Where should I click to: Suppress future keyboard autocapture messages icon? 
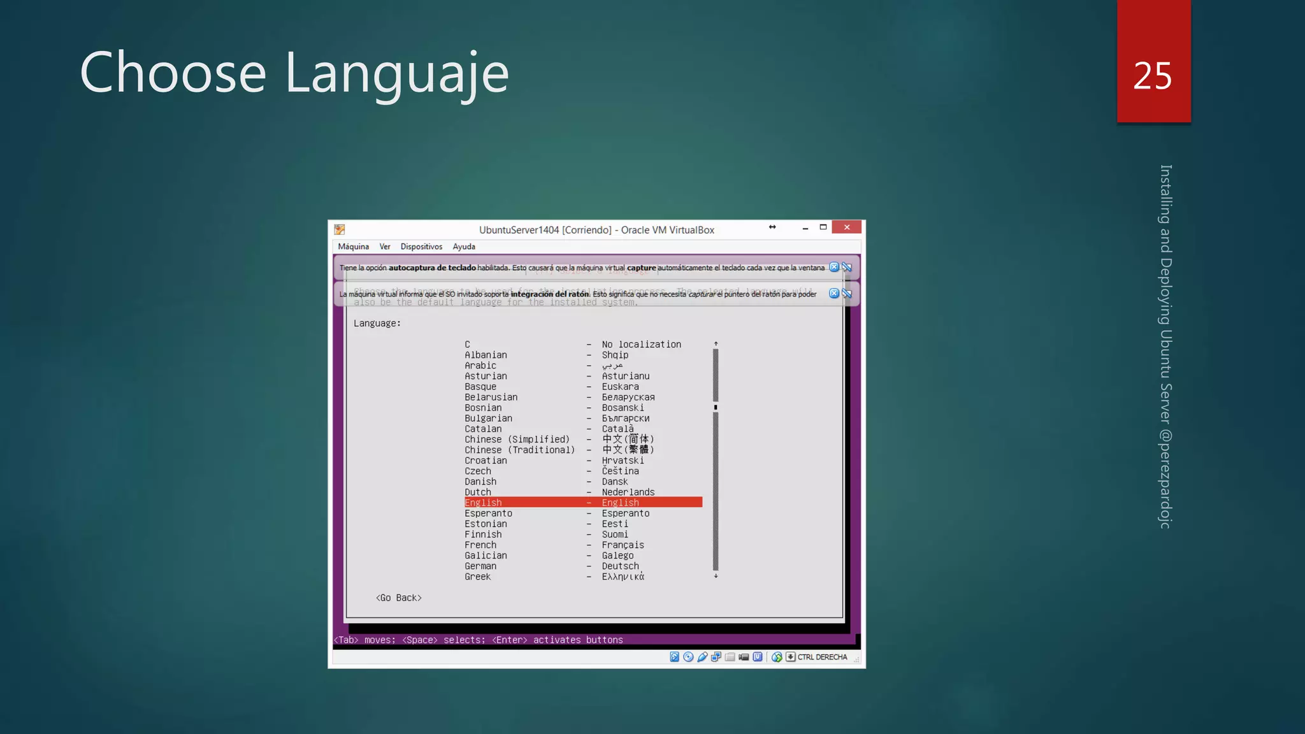(x=847, y=267)
